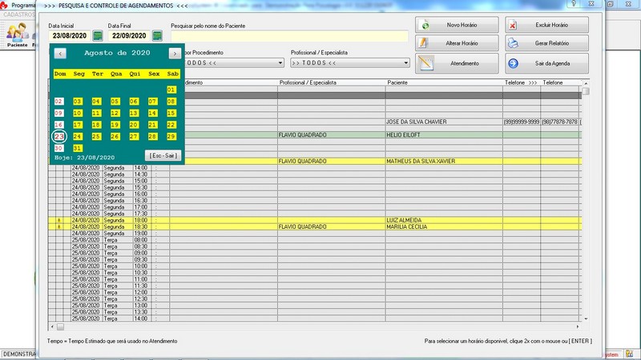Select day 10 in the calendar
This screenshot has height=360, width=641.
click(77, 113)
